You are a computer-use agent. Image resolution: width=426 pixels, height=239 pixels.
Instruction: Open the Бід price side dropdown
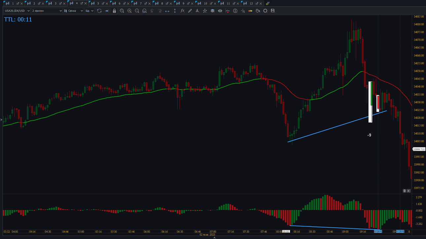pyautogui.click(x=89, y=11)
